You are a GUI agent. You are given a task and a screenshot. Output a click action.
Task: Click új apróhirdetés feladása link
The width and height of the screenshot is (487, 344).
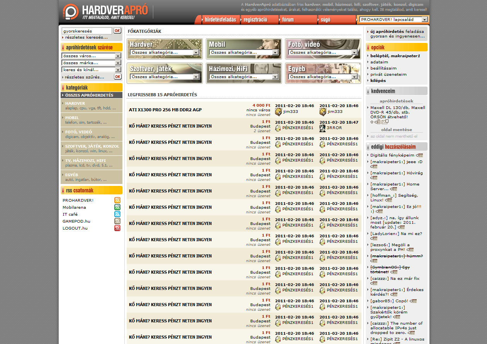coord(397,34)
